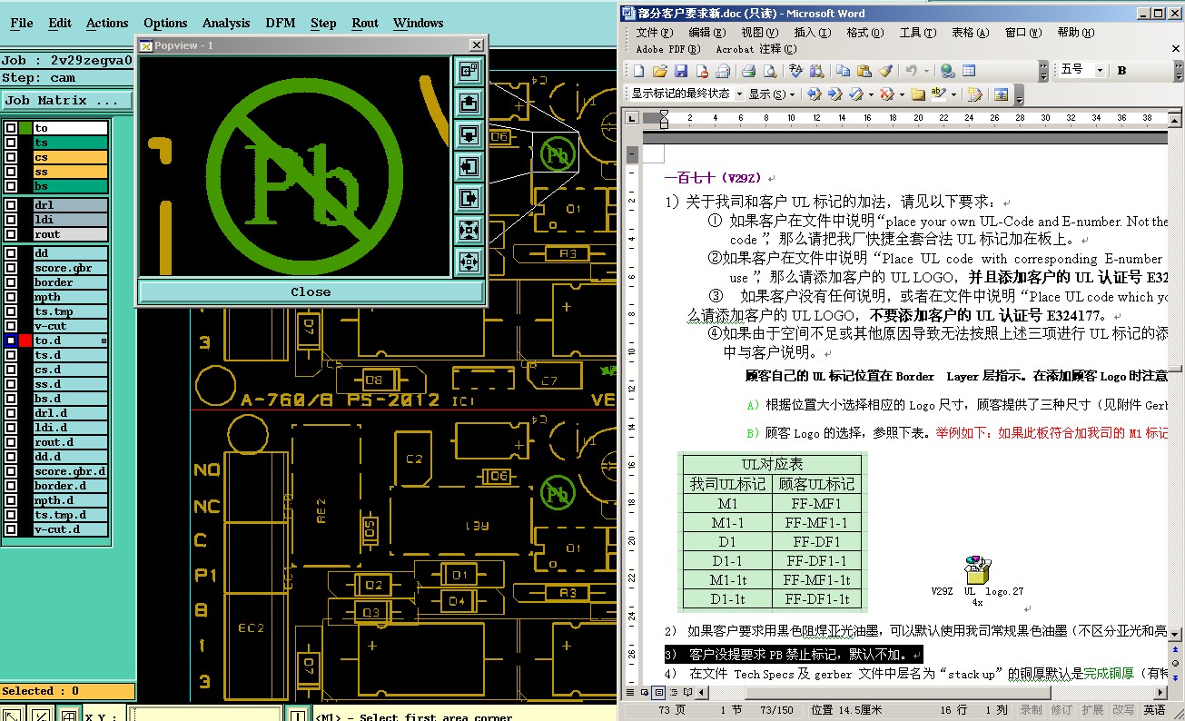1185x721 pixels.
Task: Click the topmost Popview window icon
Action: click(x=469, y=72)
